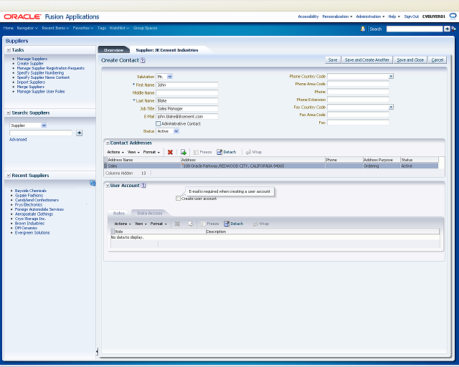Click Save and Create Another button
The height and width of the screenshot is (367, 459).
[367, 60]
